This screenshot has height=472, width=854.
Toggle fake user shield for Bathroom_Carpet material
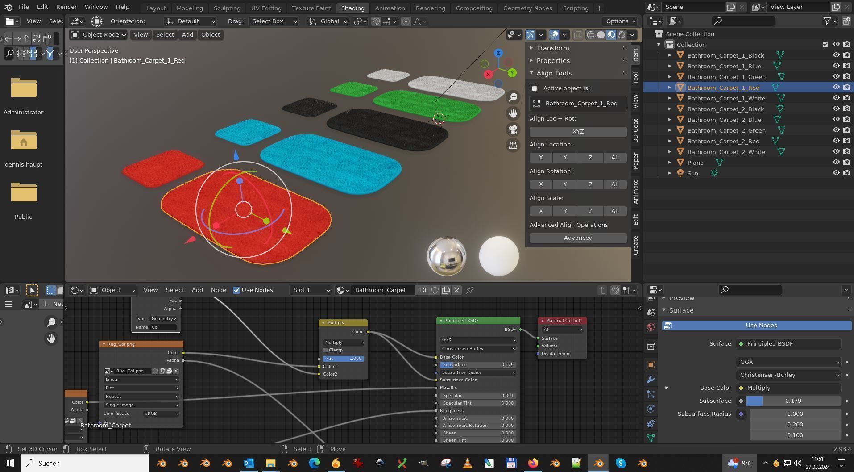[x=435, y=290]
